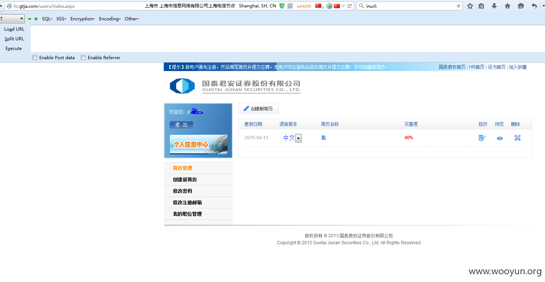Viewport: 545px width, 282px height.
Task: Delete the resume with the X icon
Action: pyautogui.click(x=518, y=138)
